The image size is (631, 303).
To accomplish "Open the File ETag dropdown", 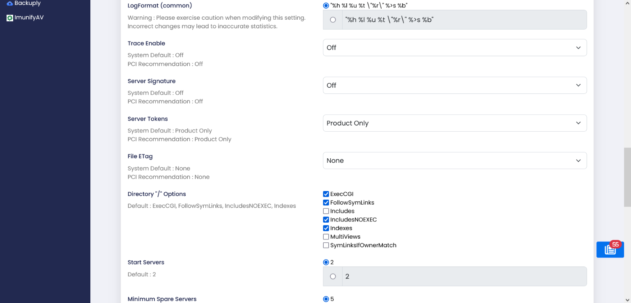I will 454,161.
